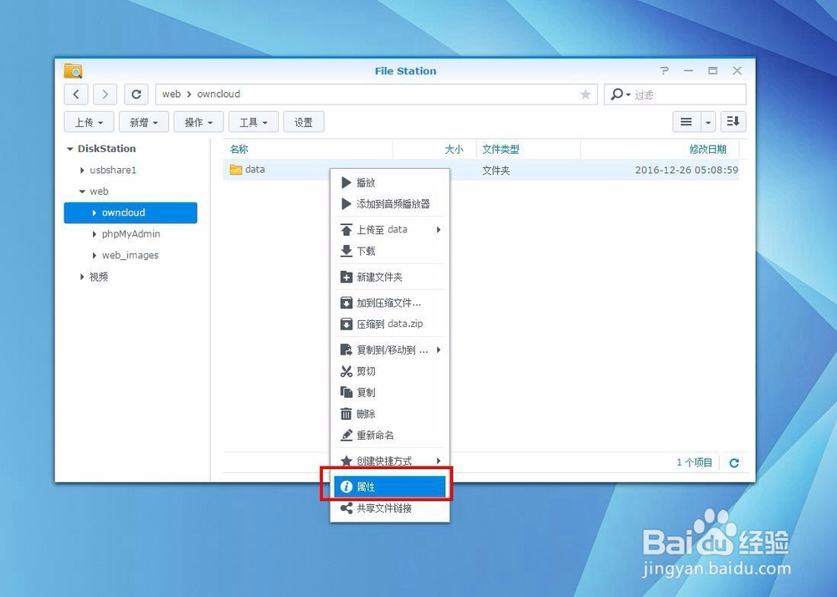This screenshot has height=597, width=837.
Task: Expand the phpMyAdmin folder arrow
Action: [95, 234]
